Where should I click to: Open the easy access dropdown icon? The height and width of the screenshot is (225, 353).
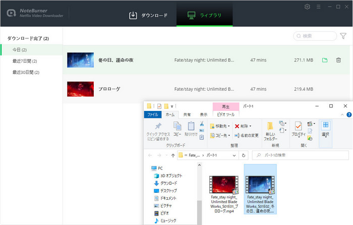tap(283, 130)
